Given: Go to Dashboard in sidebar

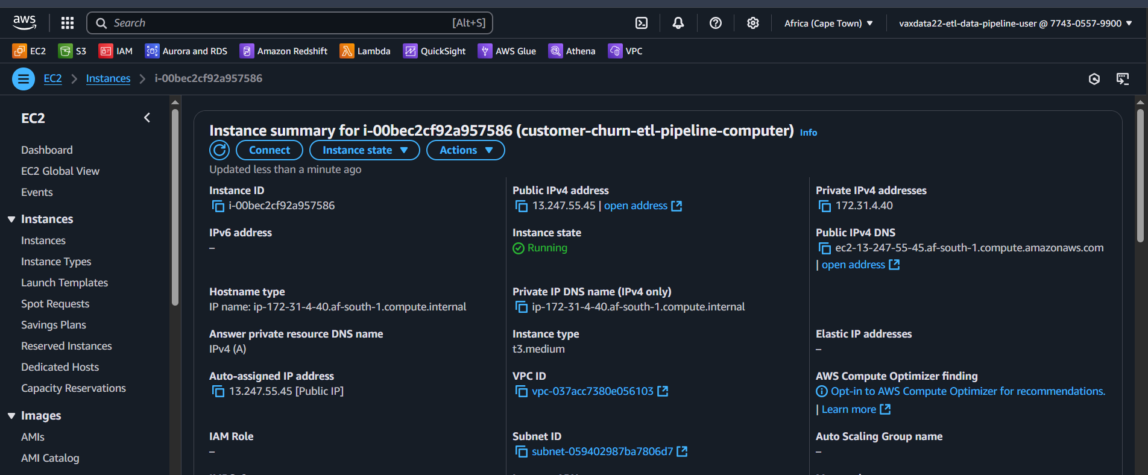Looking at the screenshot, I should [47, 150].
